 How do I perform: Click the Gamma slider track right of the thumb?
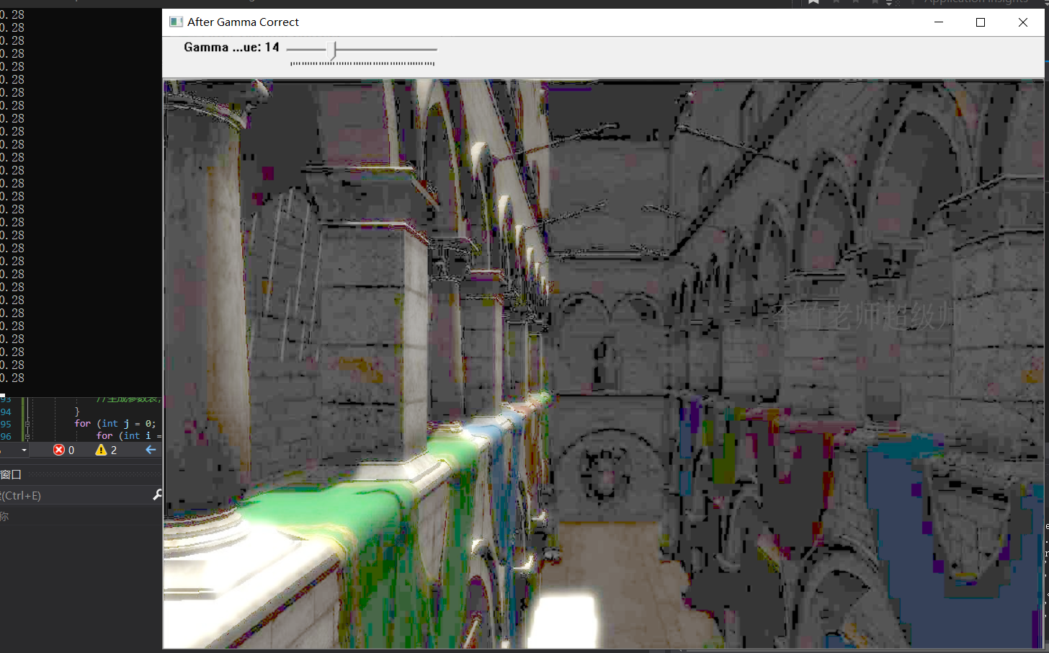pyautogui.click(x=386, y=49)
